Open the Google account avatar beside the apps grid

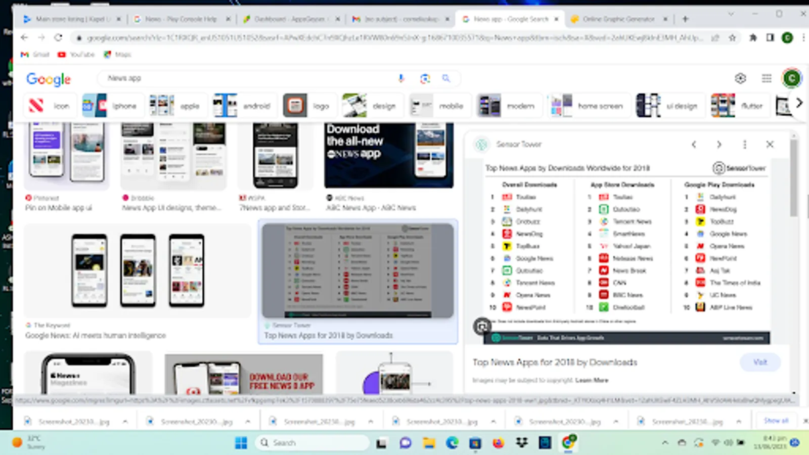pos(791,78)
